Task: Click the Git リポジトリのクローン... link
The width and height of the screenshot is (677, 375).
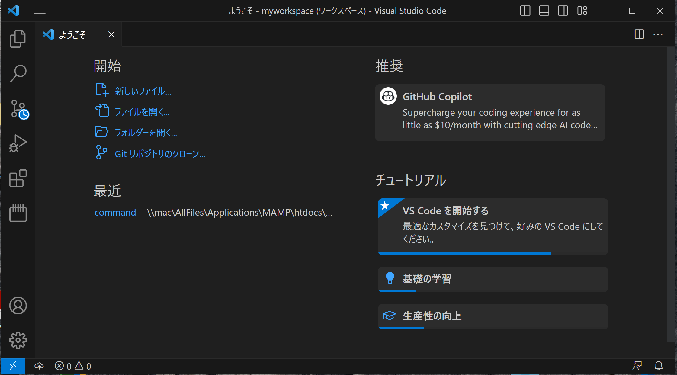Action: click(160, 154)
